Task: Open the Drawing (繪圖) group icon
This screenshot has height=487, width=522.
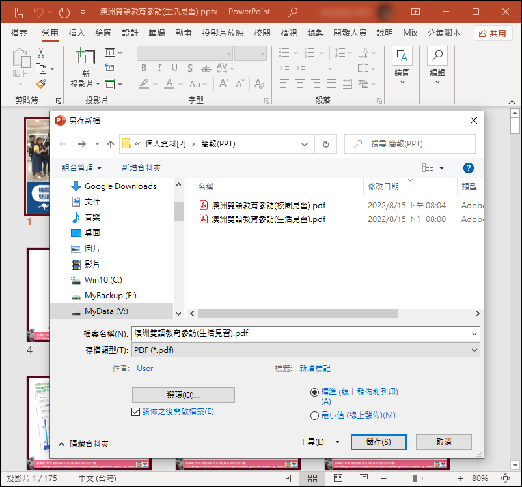Action: pyautogui.click(x=402, y=55)
